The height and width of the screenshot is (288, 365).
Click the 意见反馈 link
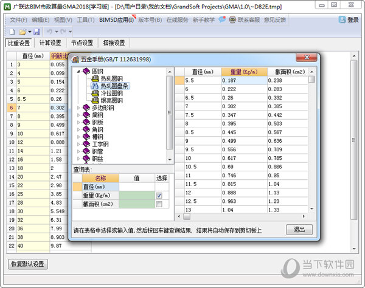pyautogui.click(x=275, y=20)
